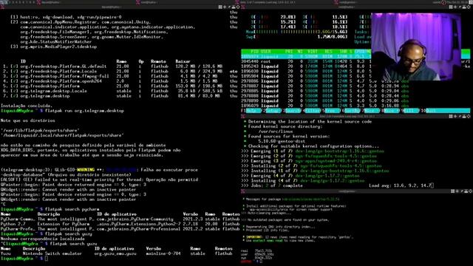This screenshot has height=266, width=473.
Task: Click terminal icon at left of bottom-right pane title
Action: (x=243, y=191)
